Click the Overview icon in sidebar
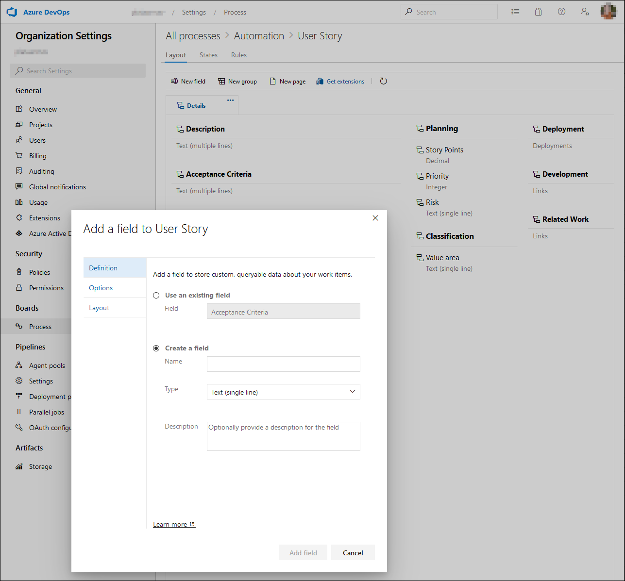The height and width of the screenshot is (581, 625). pos(19,109)
